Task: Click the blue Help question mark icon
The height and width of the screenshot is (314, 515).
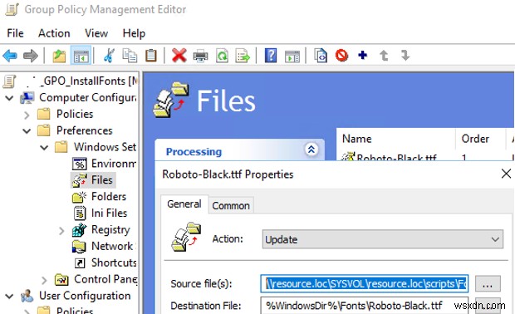Action: (x=271, y=56)
